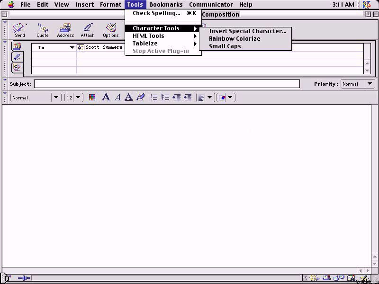Open the HTML Tools submenu
The width and height of the screenshot is (379, 284).
163,36
